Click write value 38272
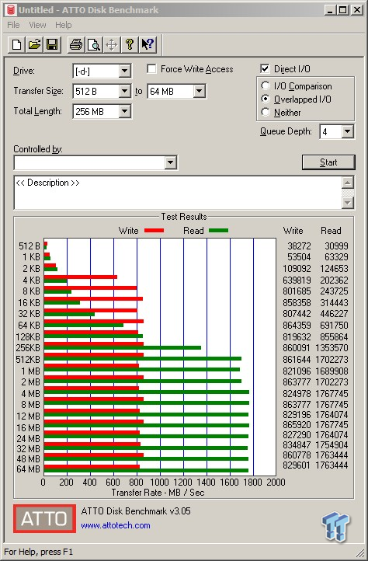This screenshot has height=561, width=368. 299,246
